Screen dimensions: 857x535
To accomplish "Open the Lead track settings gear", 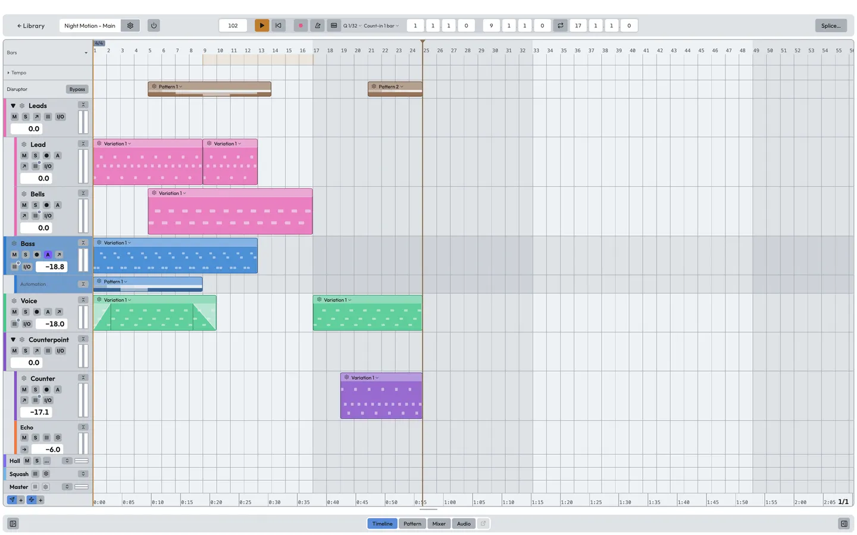I will 24,144.
